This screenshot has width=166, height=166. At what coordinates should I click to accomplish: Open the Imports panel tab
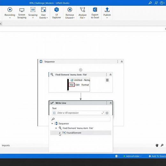(6, 145)
